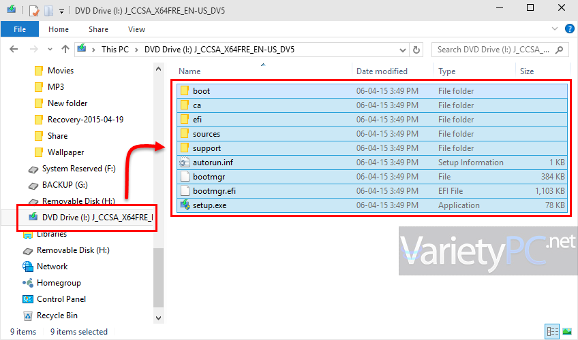This screenshot has width=578, height=340.
Task: Open the recent locations dropdown
Action: 50,49
